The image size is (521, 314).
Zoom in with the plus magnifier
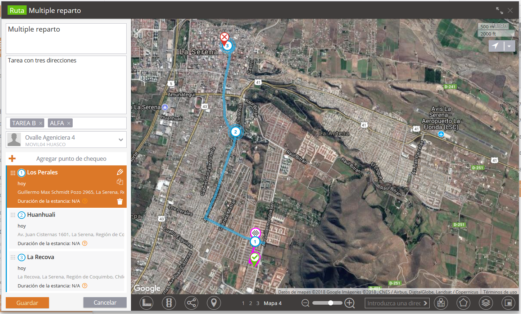click(349, 303)
